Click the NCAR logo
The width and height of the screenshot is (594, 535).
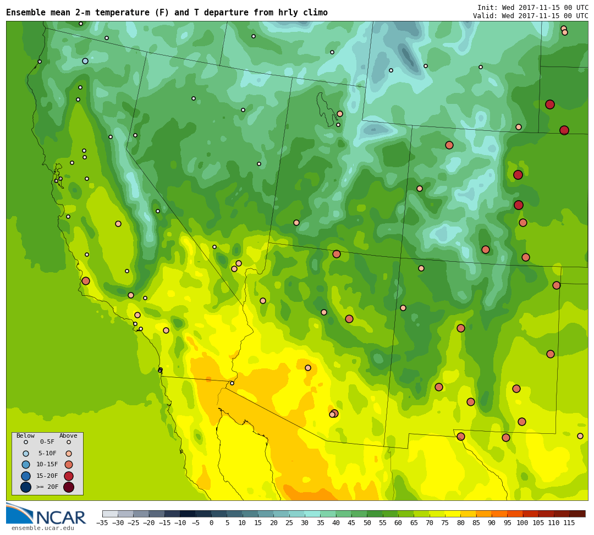pos(46,514)
